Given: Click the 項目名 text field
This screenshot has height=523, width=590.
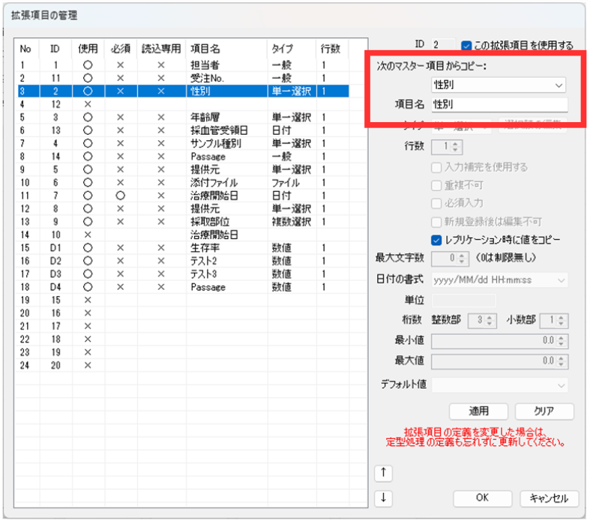Looking at the screenshot, I should (x=499, y=105).
